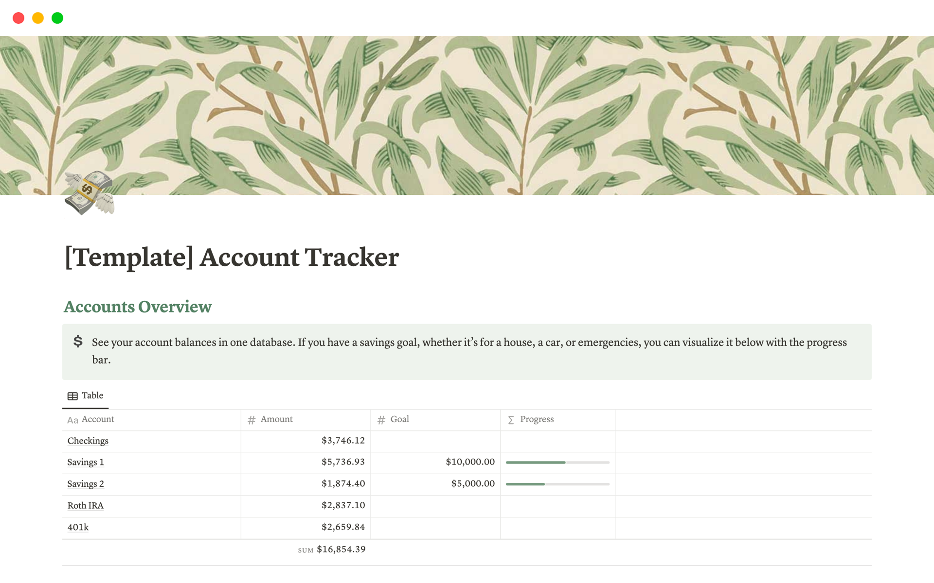Open the 401k account row
Screen dimensions: 934x583
pos(78,528)
